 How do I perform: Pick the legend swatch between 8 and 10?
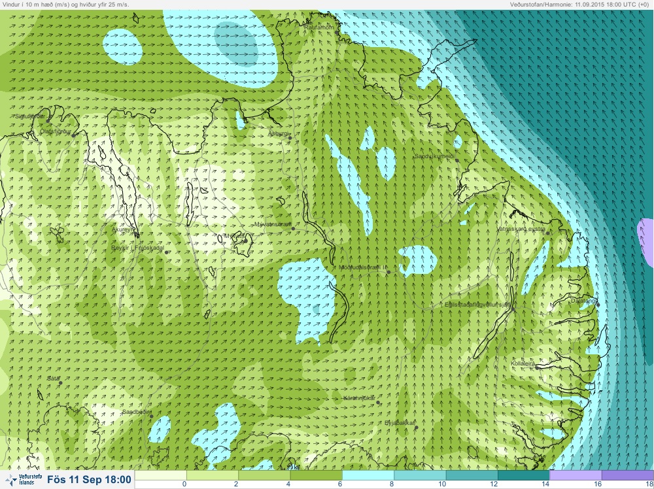tap(420, 475)
